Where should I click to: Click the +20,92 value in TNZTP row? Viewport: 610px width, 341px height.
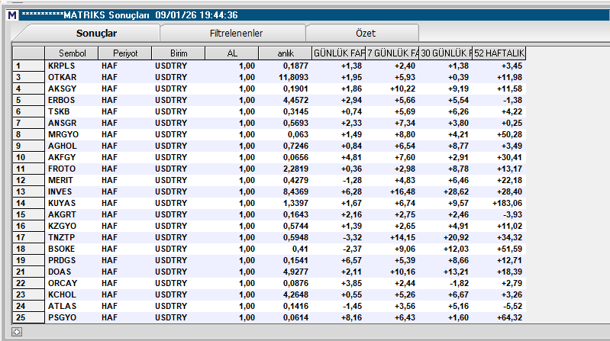pyautogui.click(x=456, y=237)
